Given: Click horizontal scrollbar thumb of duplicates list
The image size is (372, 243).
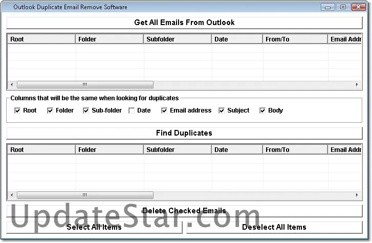Looking at the screenshot, I should pyautogui.click(x=85, y=195).
